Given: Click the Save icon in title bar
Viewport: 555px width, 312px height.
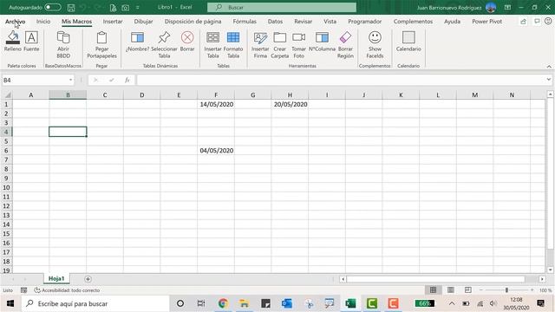Looking at the screenshot, I should point(71,8).
